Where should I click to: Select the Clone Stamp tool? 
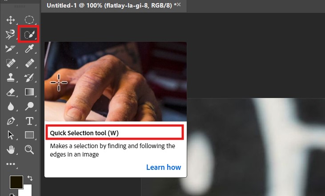[x=11, y=77]
